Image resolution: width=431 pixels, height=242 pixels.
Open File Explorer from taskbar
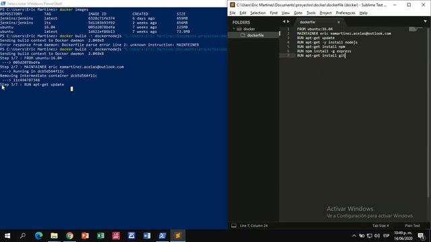click(x=54, y=236)
